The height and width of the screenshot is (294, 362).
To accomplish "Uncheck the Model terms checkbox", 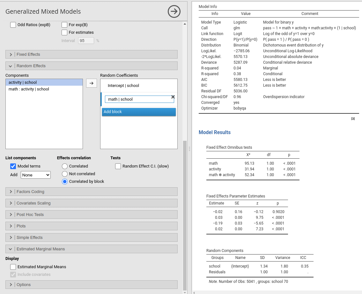I will [x=13, y=166].
